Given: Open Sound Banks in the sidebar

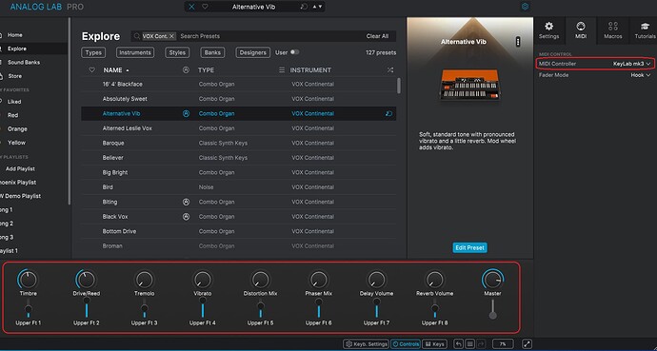Looking at the screenshot, I should 24,63.
